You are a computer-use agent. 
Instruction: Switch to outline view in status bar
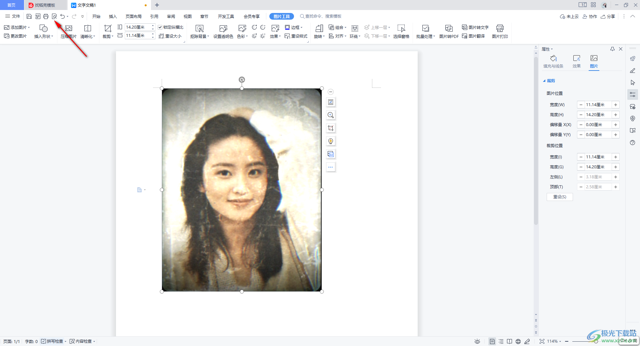[501, 341]
